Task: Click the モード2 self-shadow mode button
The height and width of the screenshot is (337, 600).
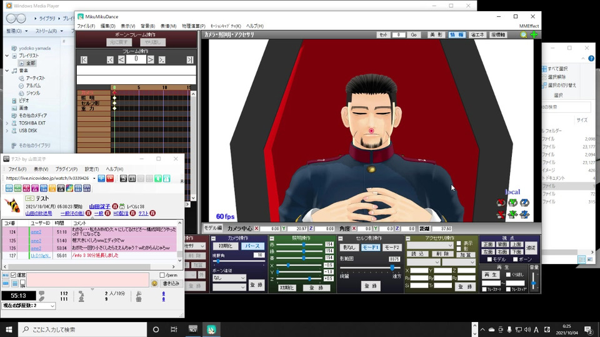Action: pyautogui.click(x=391, y=247)
